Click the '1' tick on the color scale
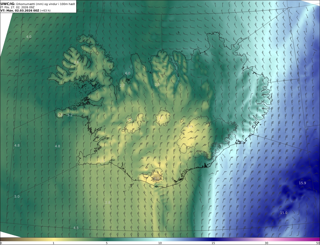 (53, 243)
